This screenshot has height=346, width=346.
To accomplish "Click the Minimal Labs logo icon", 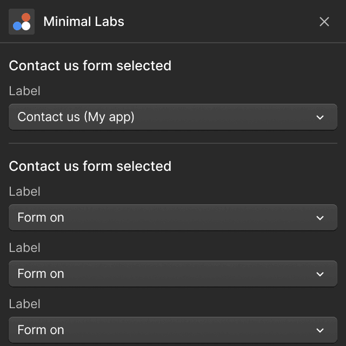I will (22, 22).
